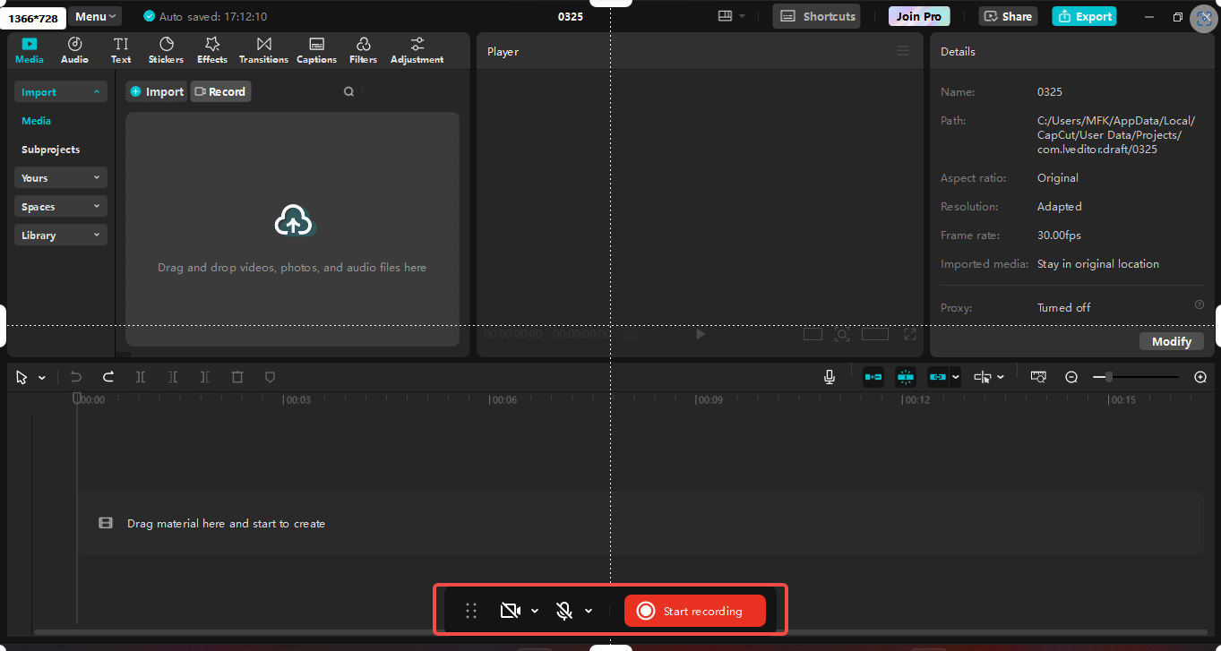
Task: Open the voiceover microphone recorder
Action: pos(829,376)
